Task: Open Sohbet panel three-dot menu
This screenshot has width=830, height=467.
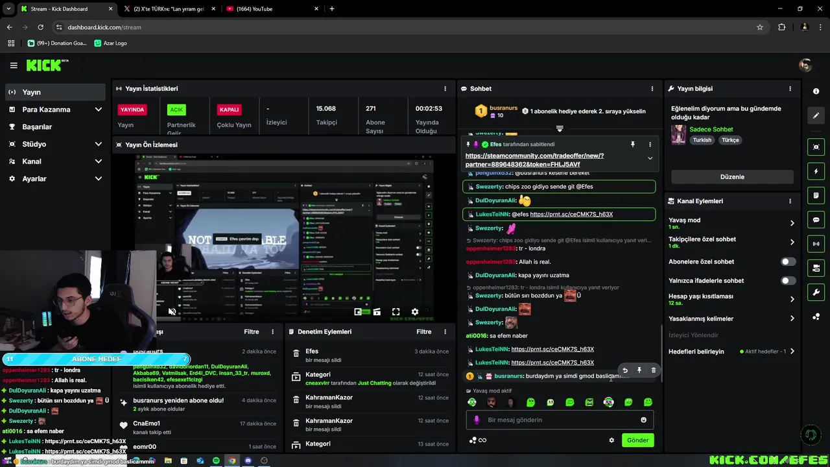Action: click(652, 89)
